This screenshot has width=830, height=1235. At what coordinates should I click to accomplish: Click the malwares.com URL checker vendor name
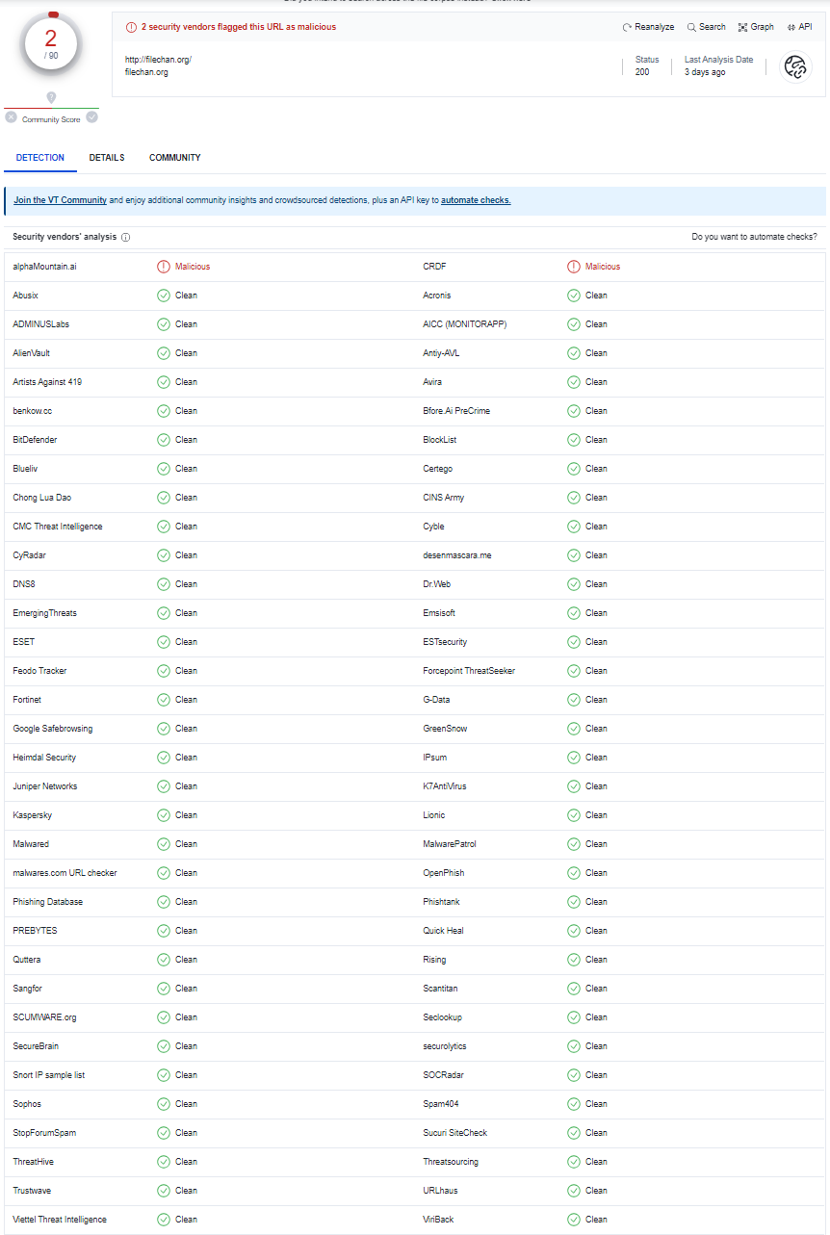coord(65,873)
